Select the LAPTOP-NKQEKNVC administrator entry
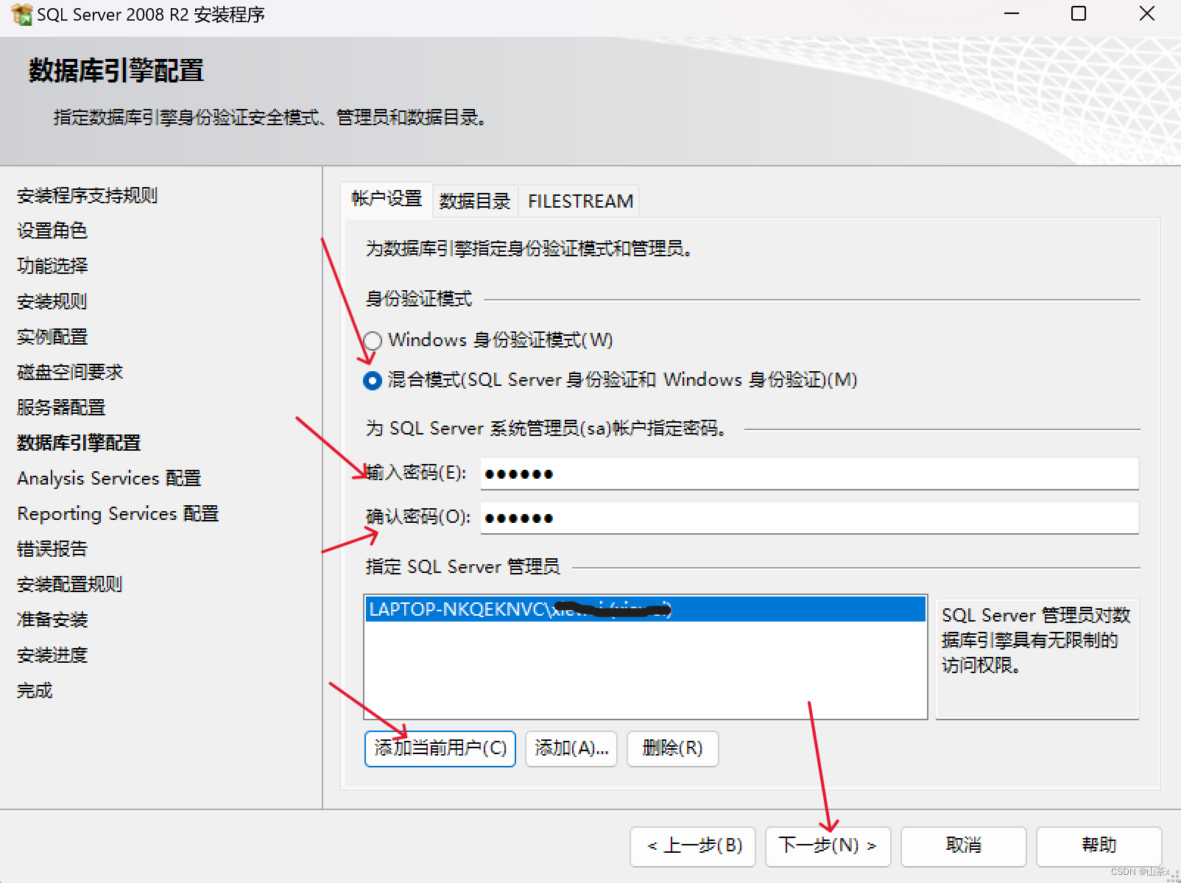Image resolution: width=1181 pixels, height=883 pixels. tap(645, 609)
